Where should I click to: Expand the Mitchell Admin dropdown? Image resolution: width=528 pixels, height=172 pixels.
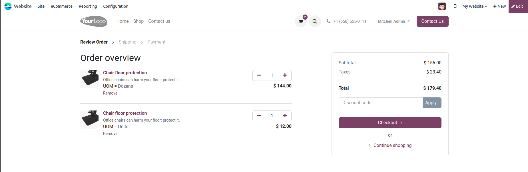coord(394,21)
